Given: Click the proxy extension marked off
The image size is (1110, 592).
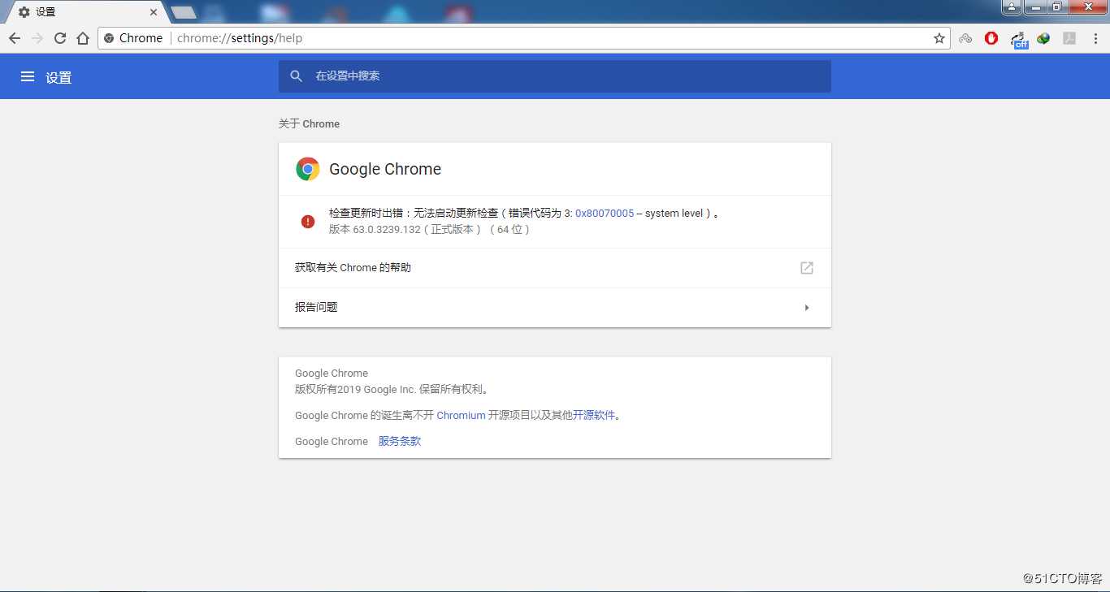Looking at the screenshot, I should click(1018, 39).
